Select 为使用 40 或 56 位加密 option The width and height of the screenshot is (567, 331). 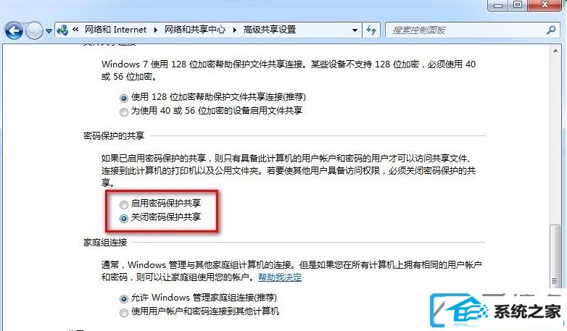point(124,112)
